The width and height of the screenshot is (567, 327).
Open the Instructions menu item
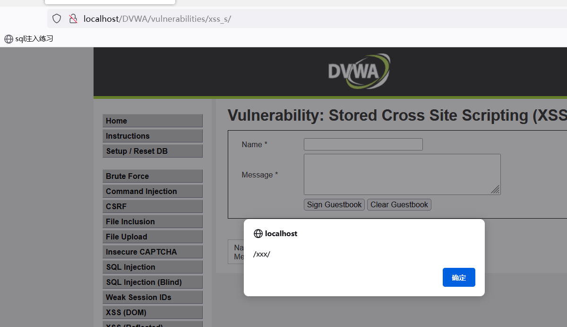[153, 136]
